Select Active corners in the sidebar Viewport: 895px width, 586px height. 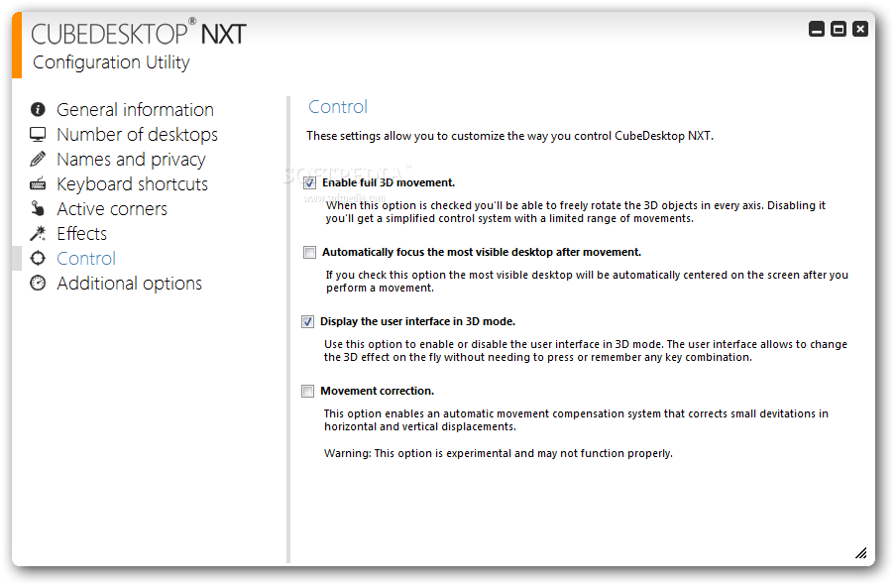[112, 209]
